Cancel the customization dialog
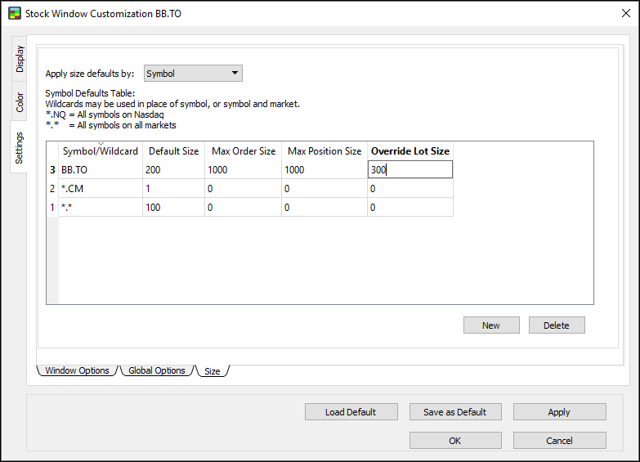 [x=559, y=441]
